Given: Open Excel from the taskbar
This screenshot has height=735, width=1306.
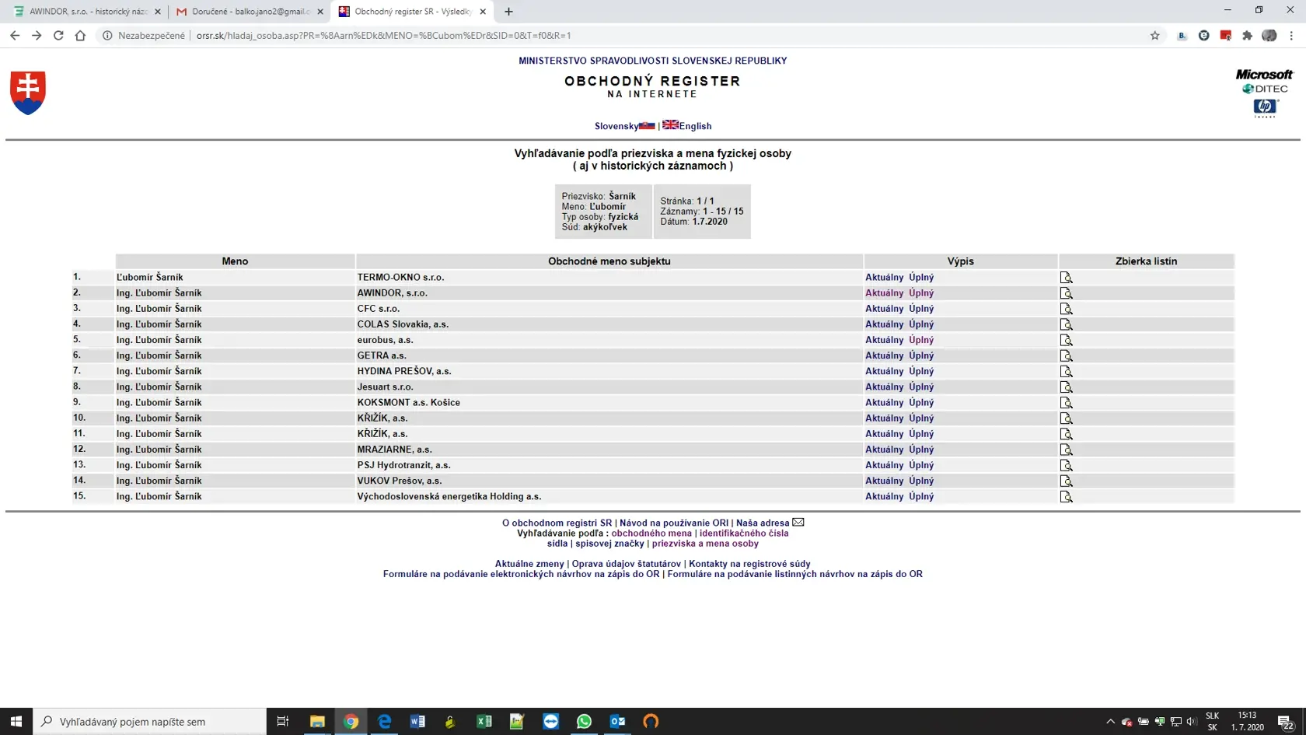Looking at the screenshot, I should click(484, 721).
